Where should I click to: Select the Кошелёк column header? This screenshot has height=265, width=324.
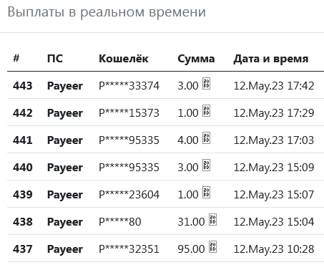[x=124, y=59]
